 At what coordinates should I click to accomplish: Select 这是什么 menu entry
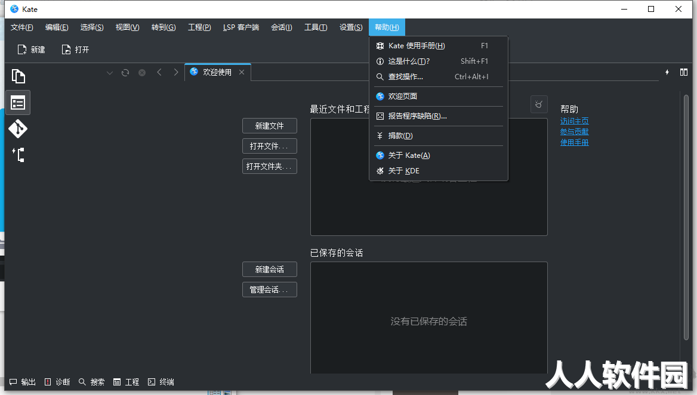pyautogui.click(x=438, y=61)
